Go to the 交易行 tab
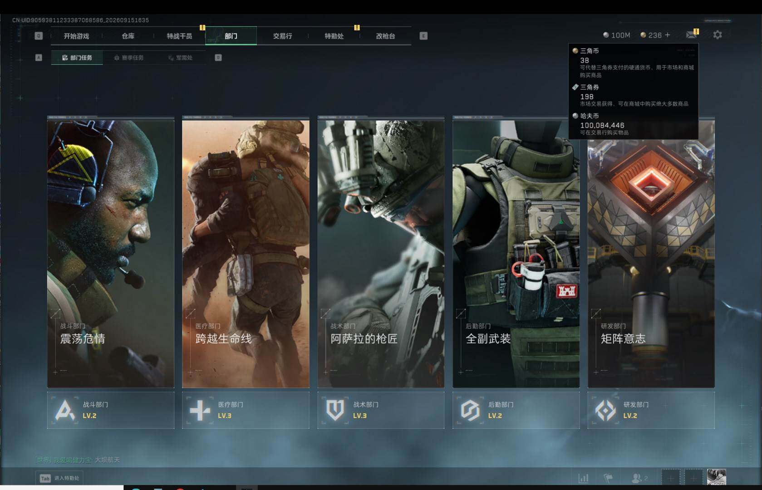 tap(282, 36)
